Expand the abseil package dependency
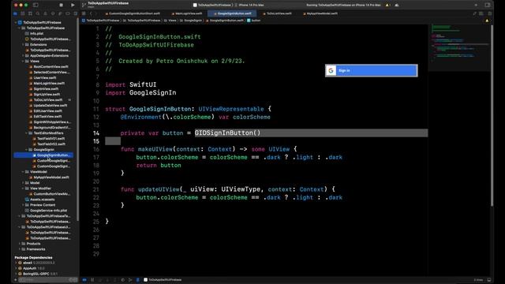The width and height of the screenshot is (505, 284). pyautogui.click(x=16, y=263)
